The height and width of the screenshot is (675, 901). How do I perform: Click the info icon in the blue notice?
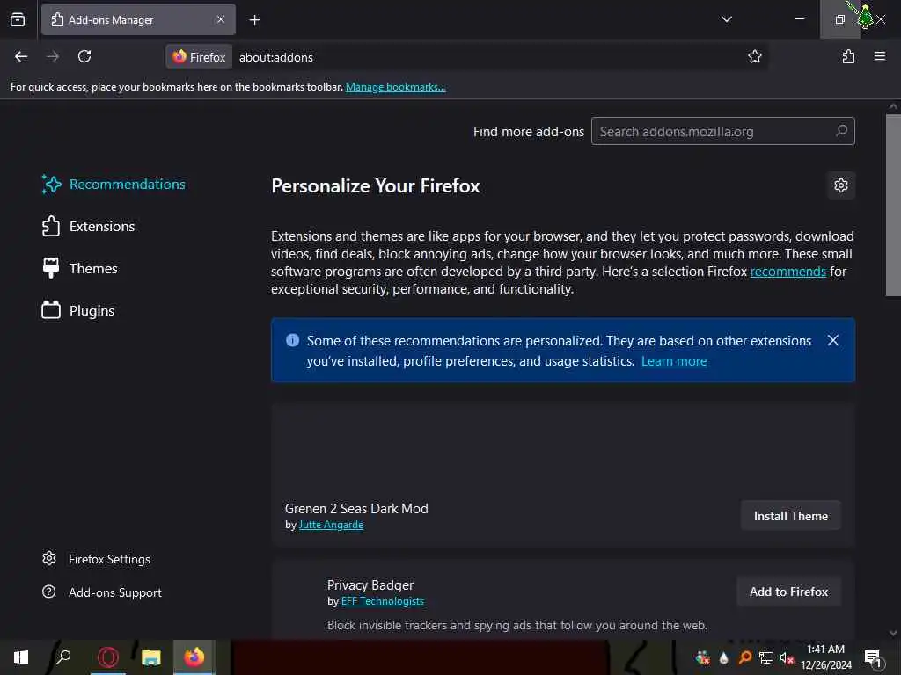coord(292,340)
